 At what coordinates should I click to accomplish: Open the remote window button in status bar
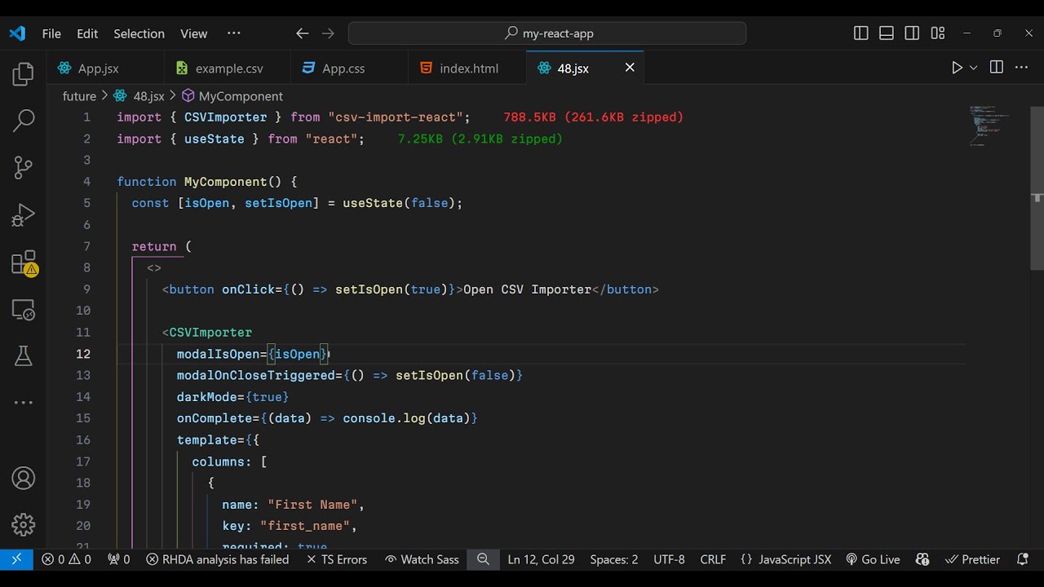coord(16,559)
